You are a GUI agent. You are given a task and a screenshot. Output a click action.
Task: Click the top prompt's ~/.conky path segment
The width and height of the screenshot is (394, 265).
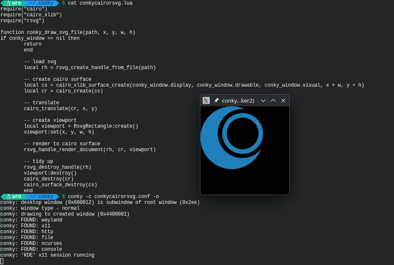(41, 3)
